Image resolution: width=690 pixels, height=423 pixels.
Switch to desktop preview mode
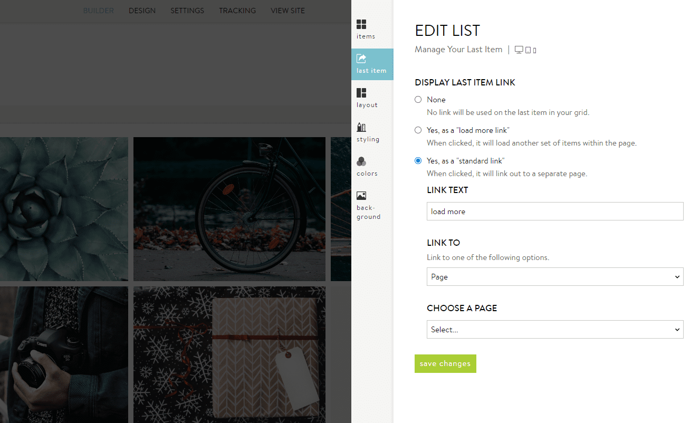[519, 49]
